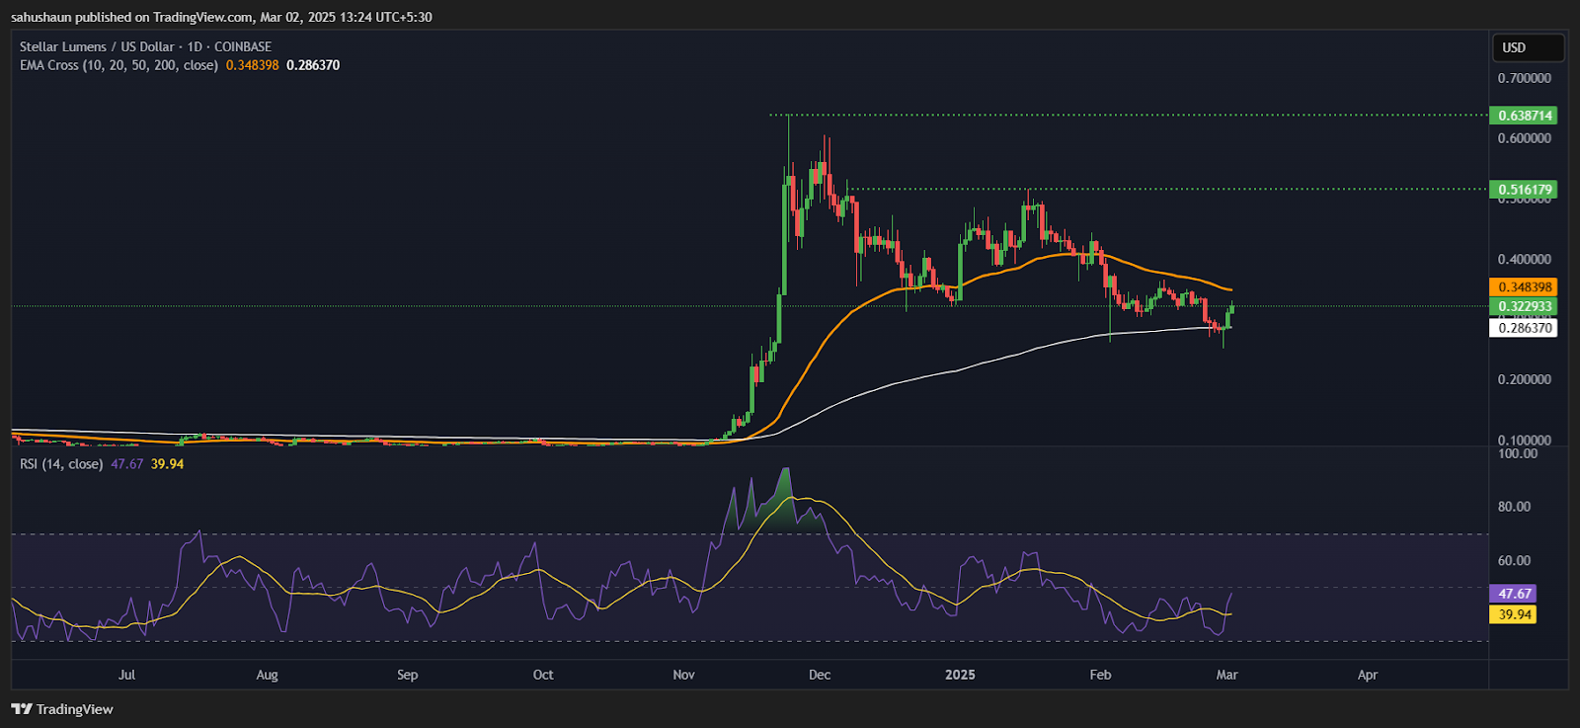The image size is (1580, 728).
Task: Select the green 0.322933 current price tag
Action: click(1524, 307)
